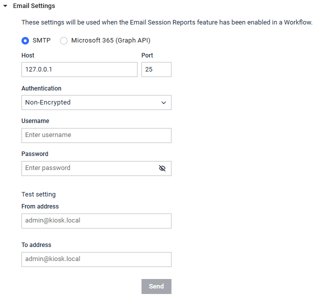This screenshot has width=334, height=295.
Task: Click the Test setting label
Action: 38,194
